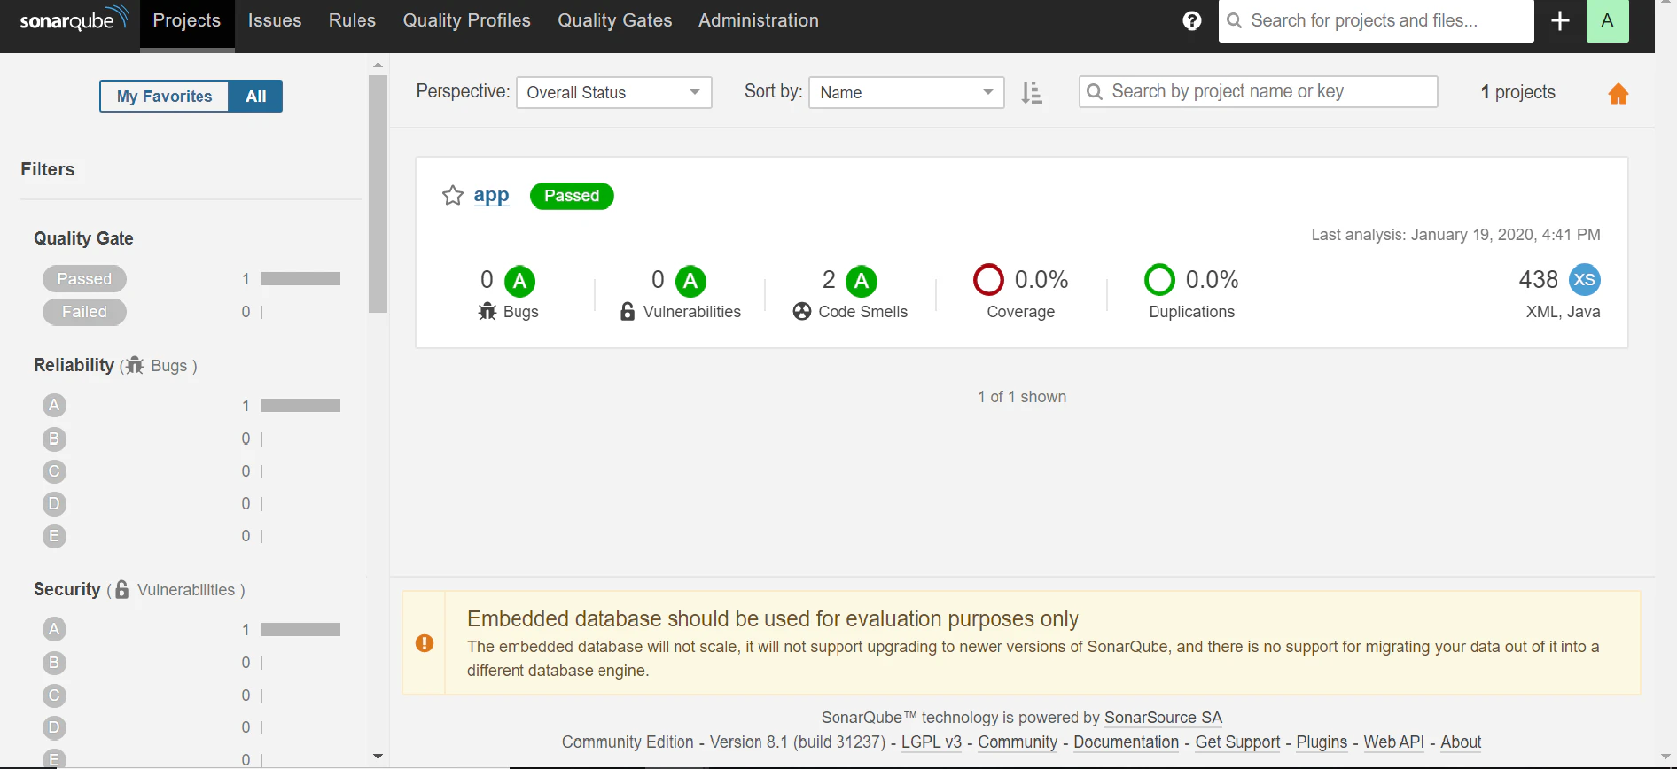Click the green Passed status badge on app
1677x769 pixels.
pyautogui.click(x=572, y=196)
